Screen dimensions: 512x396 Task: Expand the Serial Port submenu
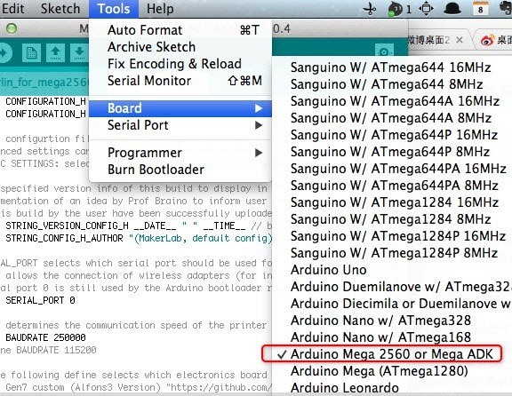[x=180, y=125]
